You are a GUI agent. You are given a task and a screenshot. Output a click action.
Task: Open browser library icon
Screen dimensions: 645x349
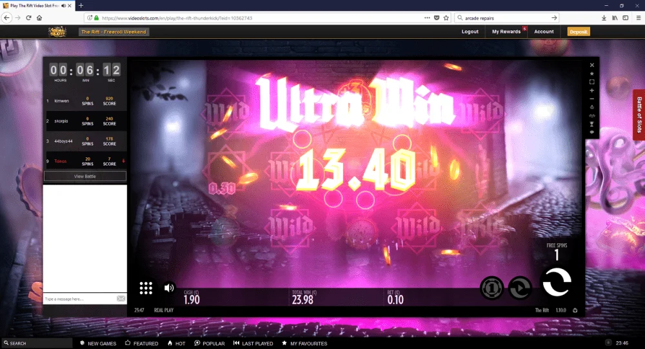pos(615,17)
